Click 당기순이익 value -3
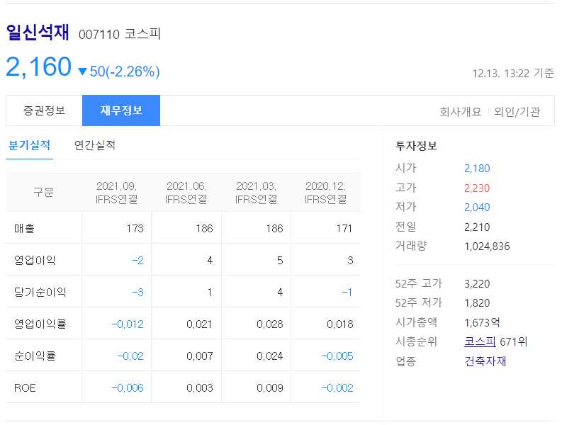The width and height of the screenshot is (562, 425). point(138,292)
